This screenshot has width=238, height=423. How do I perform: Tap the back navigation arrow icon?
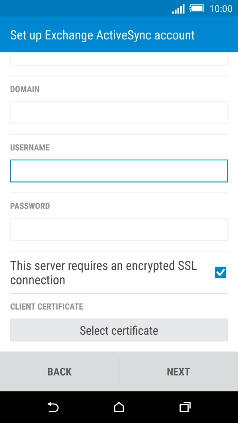coord(52,407)
